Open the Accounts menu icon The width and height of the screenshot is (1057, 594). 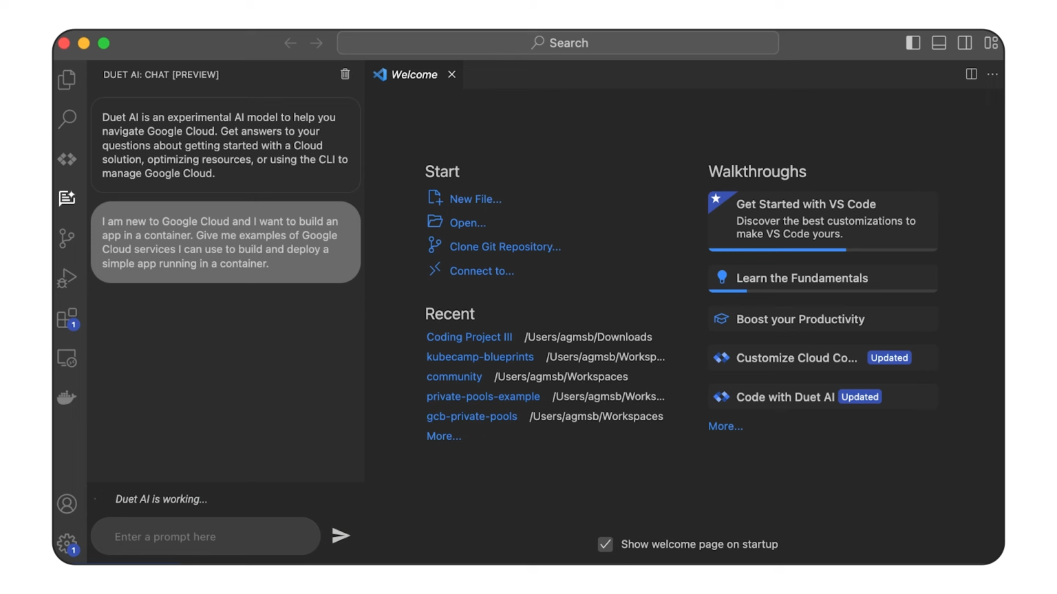click(x=67, y=504)
